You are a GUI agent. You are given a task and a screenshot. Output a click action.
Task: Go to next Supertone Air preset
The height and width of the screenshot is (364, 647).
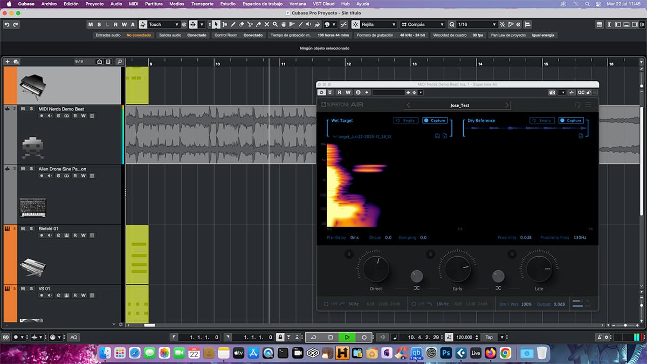coord(507,105)
